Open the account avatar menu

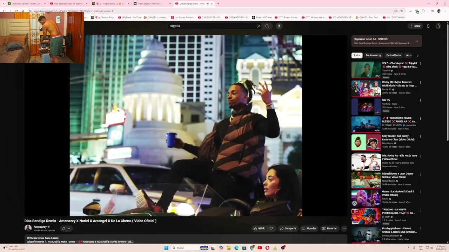click(x=438, y=26)
